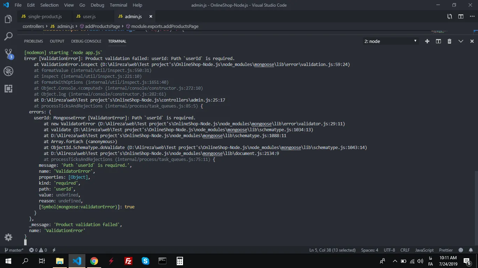
Task: Open the Help menu
Action: coord(138,5)
